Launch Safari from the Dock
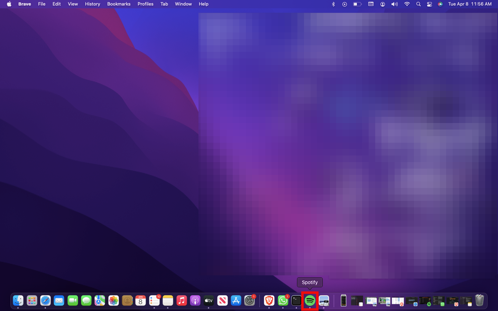498x311 pixels. tap(45, 301)
